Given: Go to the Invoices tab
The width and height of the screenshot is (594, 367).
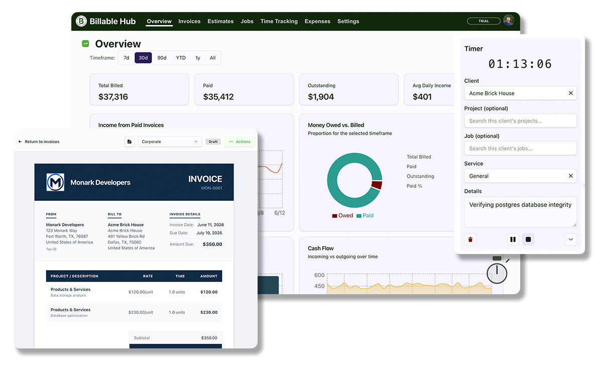Looking at the screenshot, I should tap(189, 21).
